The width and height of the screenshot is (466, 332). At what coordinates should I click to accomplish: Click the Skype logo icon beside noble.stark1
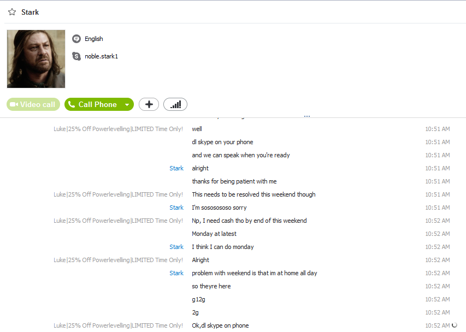click(x=76, y=56)
